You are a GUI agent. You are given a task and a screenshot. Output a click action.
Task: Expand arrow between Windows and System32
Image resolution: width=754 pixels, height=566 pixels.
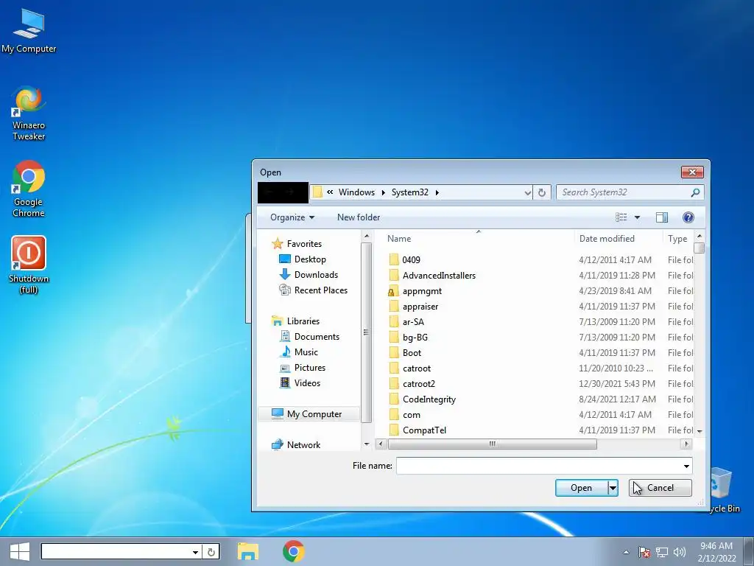[x=383, y=192]
